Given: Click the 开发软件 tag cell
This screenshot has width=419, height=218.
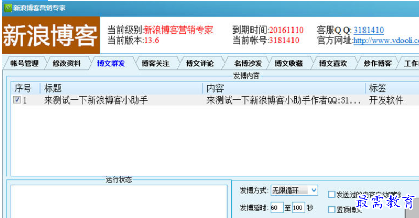Looking at the screenshot, I should pos(386,100).
